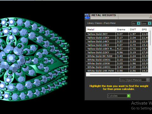
Task: Select the Yellow Gold:14KY row
Action: pos(117,41)
